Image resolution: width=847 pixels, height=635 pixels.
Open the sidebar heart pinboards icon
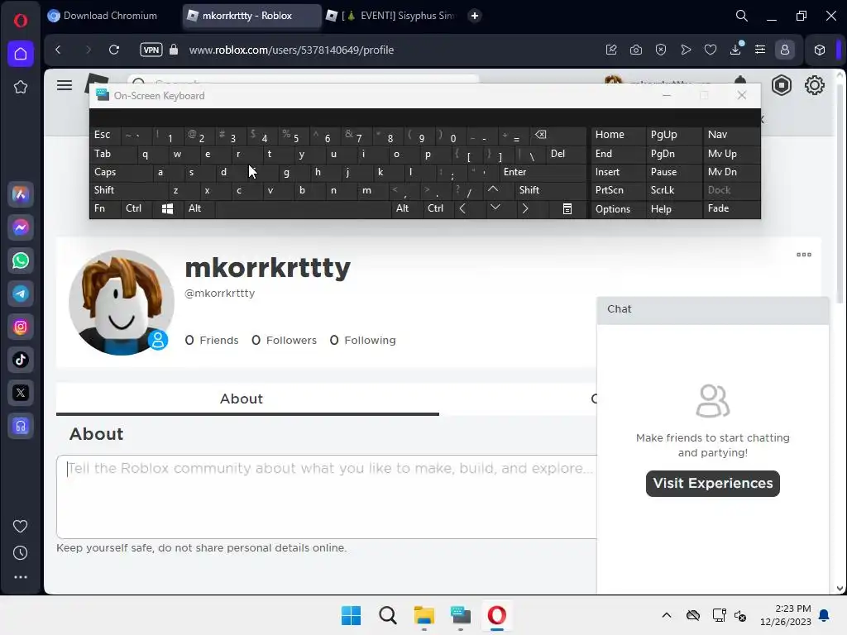point(20,526)
